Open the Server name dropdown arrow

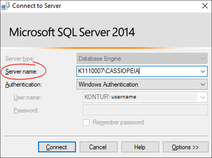coord(202,71)
